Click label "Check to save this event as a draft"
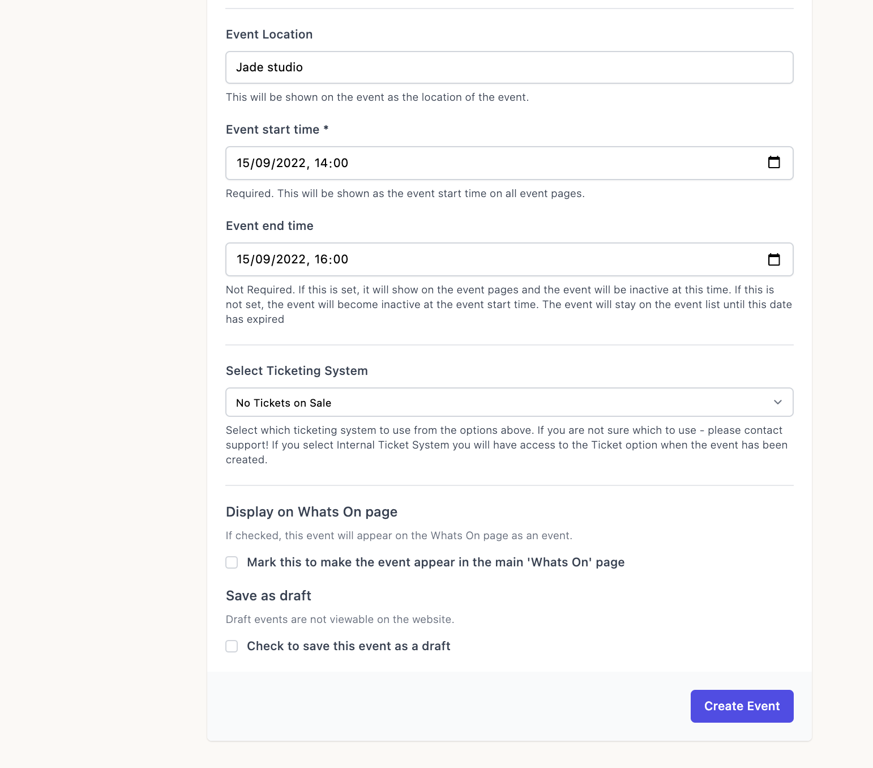The image size is (873, 768). [349, 646]
